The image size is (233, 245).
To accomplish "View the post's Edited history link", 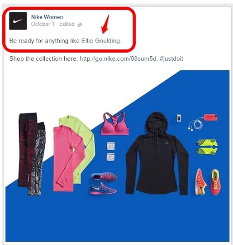I will click(67, 24).
